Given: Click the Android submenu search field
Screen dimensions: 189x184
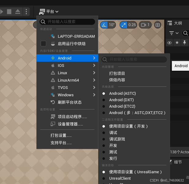Looking at the screenshot, I should 134,59.
